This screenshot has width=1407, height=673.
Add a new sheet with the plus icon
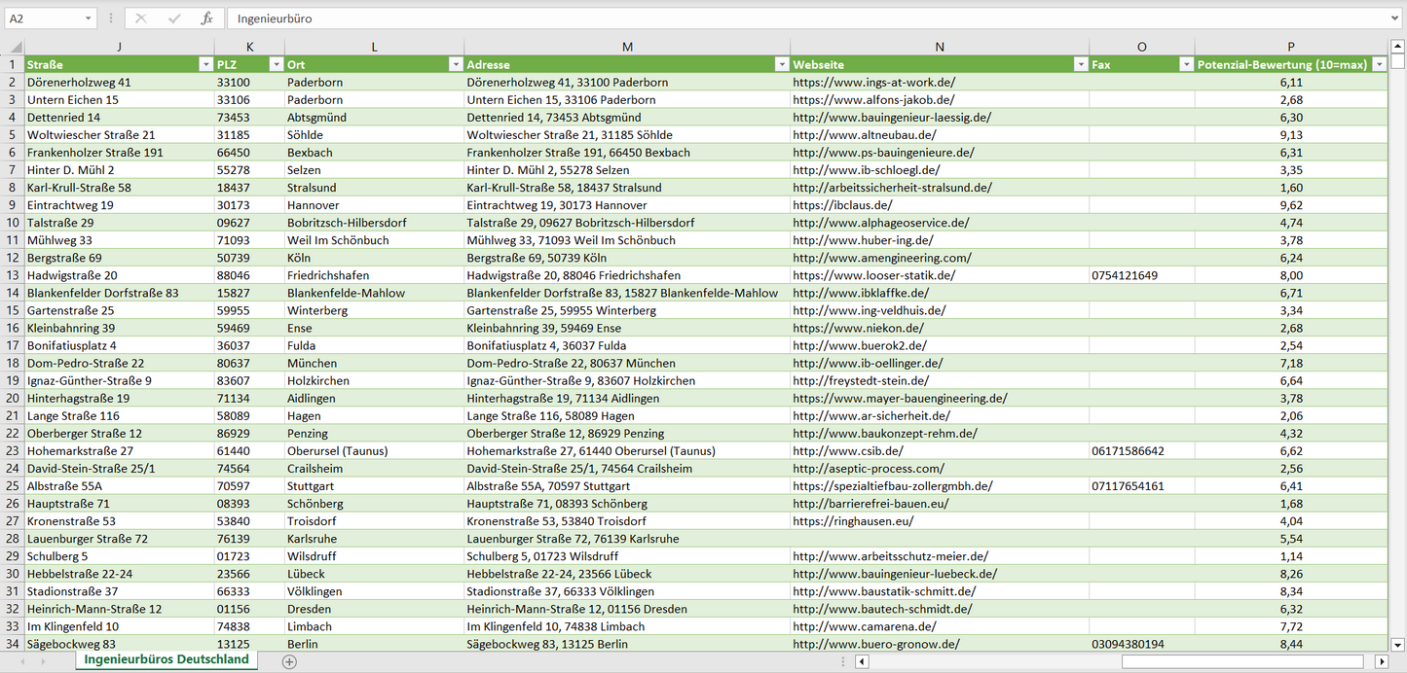point(289,661)
